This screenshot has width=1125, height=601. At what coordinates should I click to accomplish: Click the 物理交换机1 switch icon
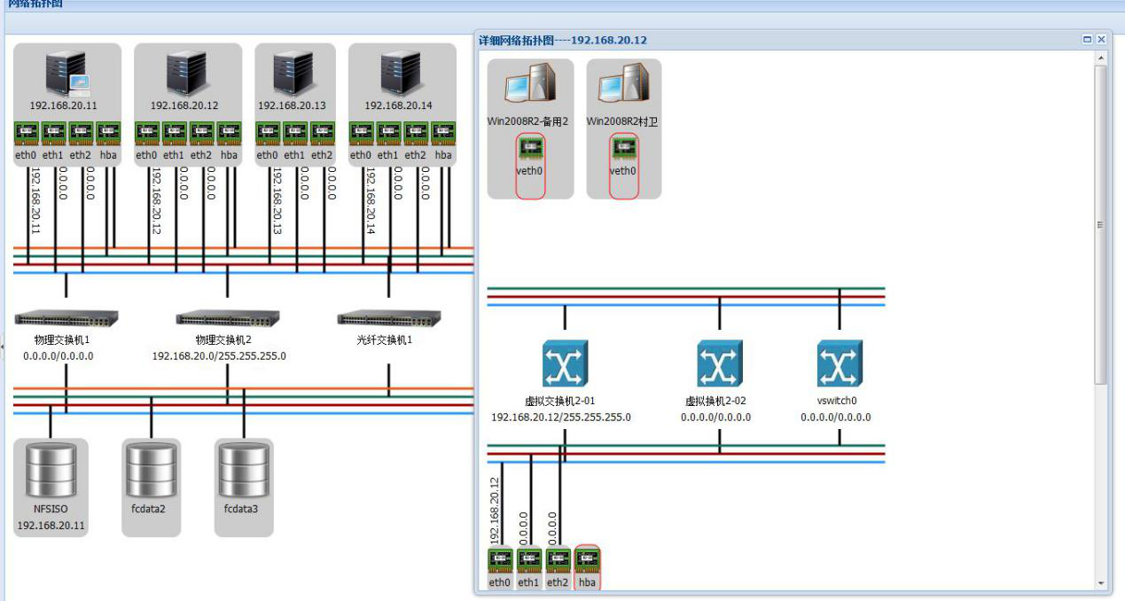pos(66,317)
